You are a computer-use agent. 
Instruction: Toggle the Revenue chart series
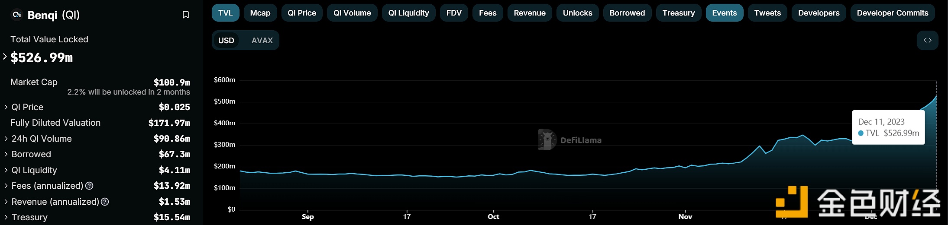click(530, 13)
